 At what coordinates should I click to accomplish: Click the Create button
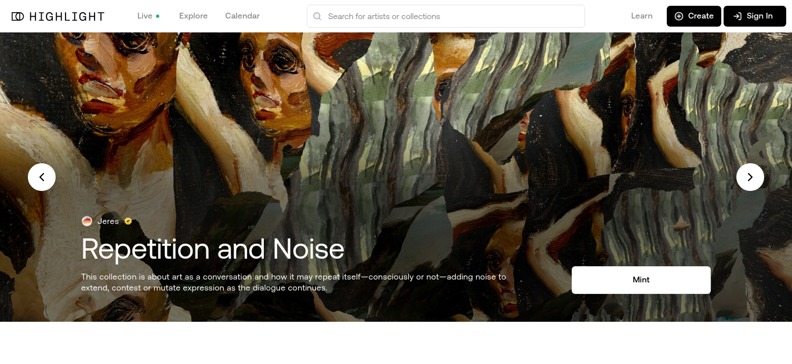[x=693, y=16]
